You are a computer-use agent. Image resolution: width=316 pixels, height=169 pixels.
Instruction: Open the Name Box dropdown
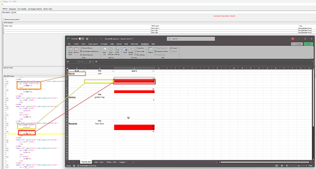[78, 62]
